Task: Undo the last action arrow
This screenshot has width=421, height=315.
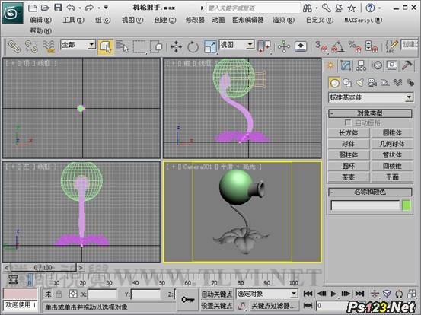Action: click(x=71, y=8)
